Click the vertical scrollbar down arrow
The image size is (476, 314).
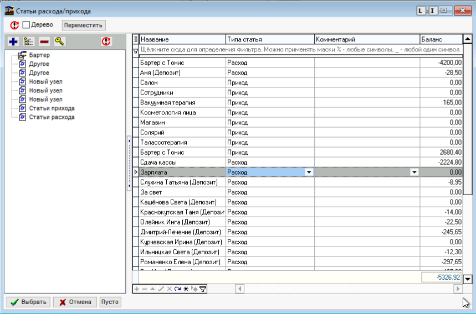[467, 279]
